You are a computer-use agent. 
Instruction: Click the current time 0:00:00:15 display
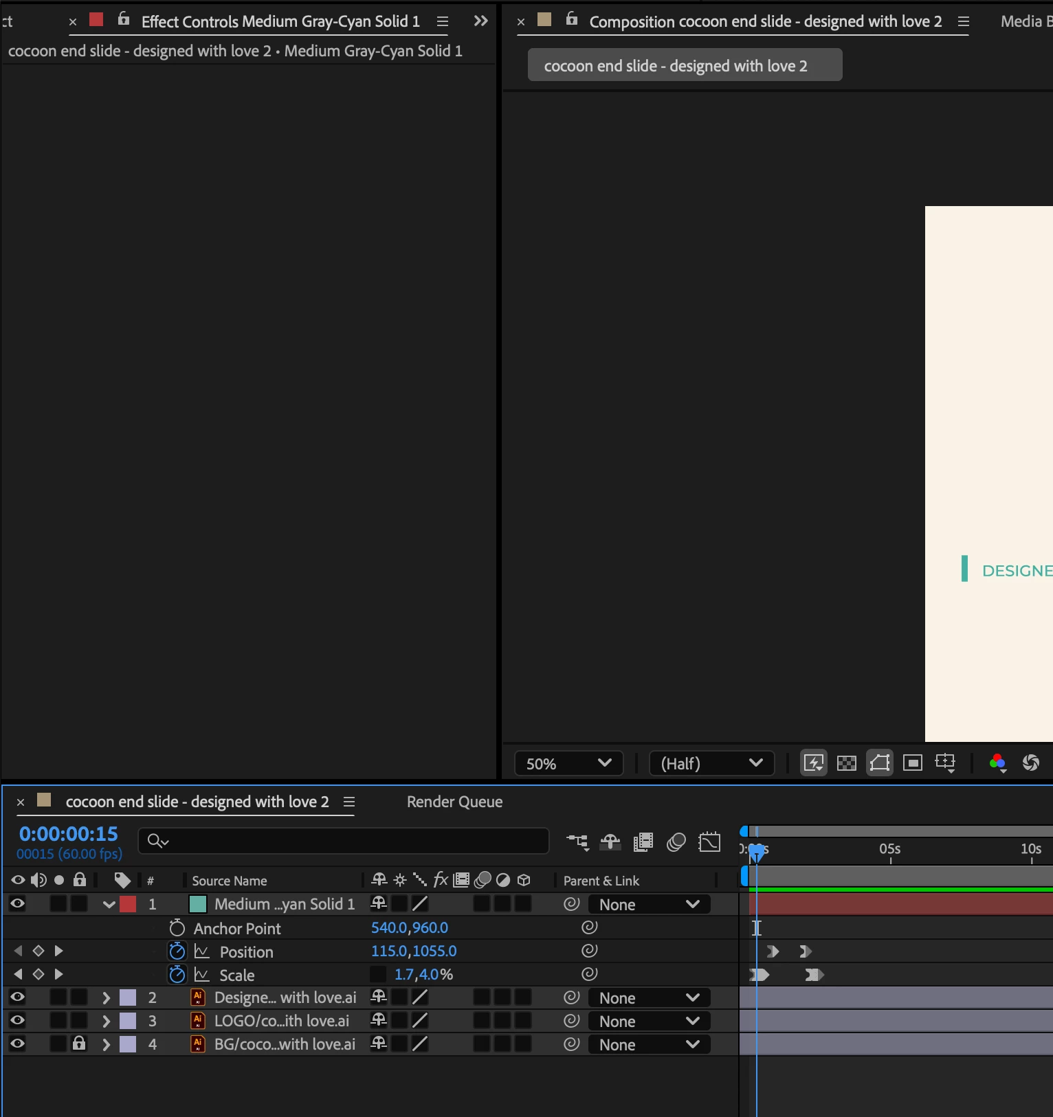click(x=69, y=834)
